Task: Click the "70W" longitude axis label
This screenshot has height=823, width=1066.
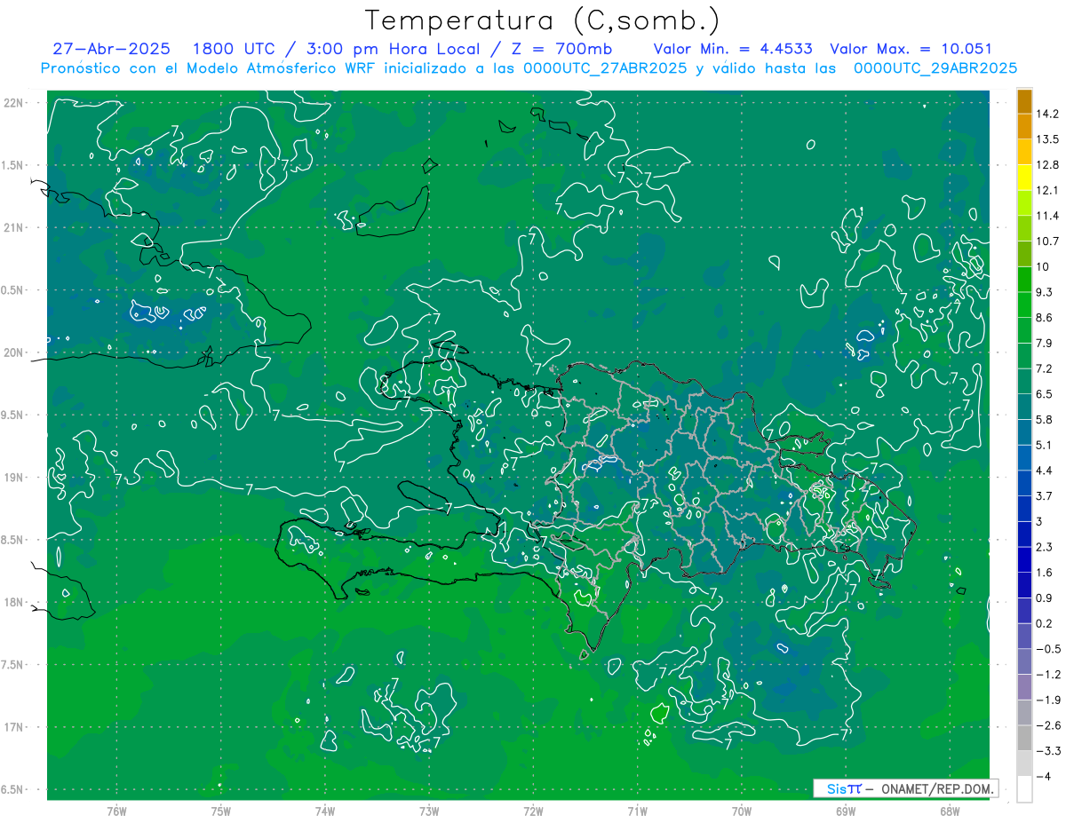Action: (742, 811)
